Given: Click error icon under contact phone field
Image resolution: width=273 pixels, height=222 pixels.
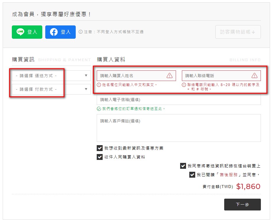Looking at the screenshot, I should tap(184, 85).
